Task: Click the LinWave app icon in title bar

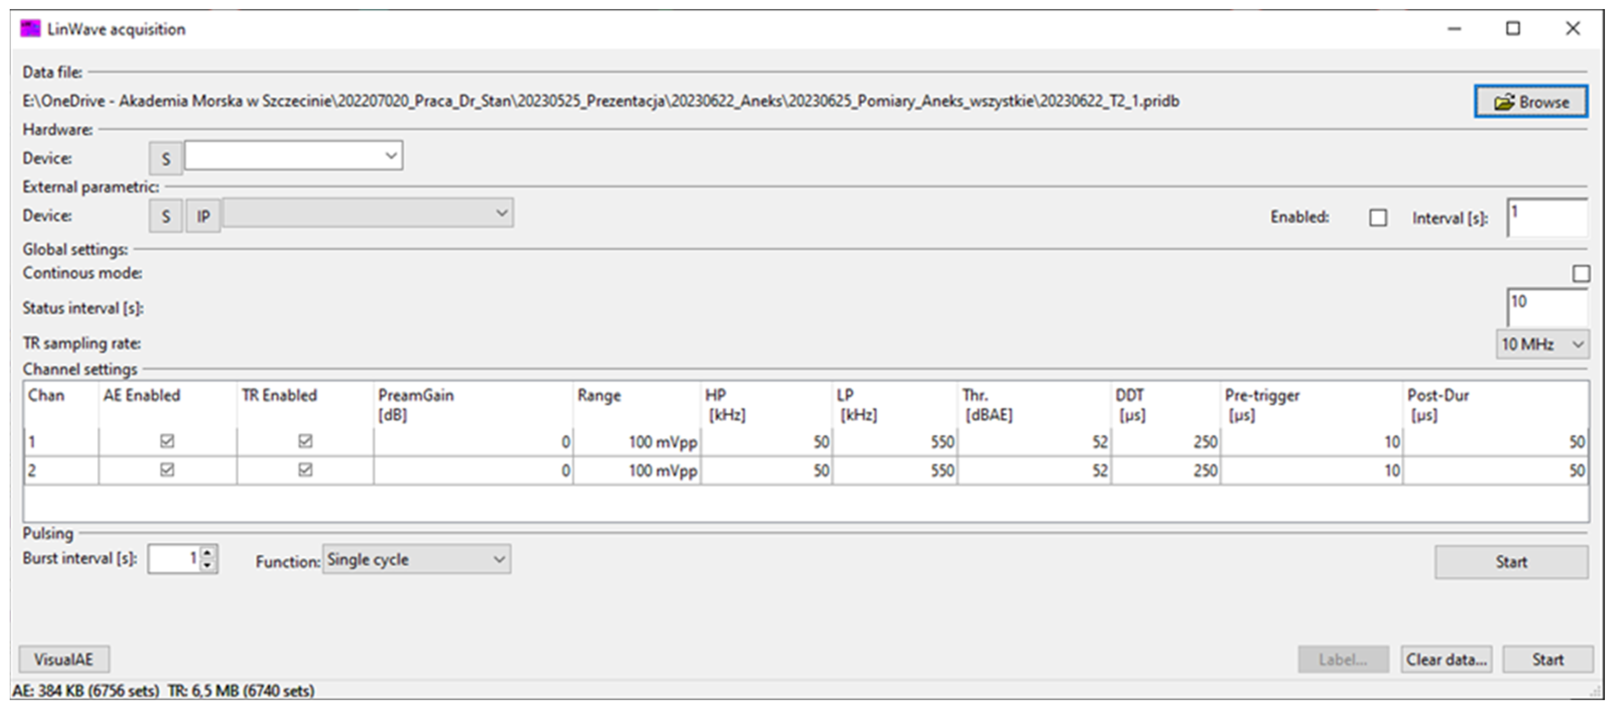Action: pyautogui.click(x=30, y=29)
